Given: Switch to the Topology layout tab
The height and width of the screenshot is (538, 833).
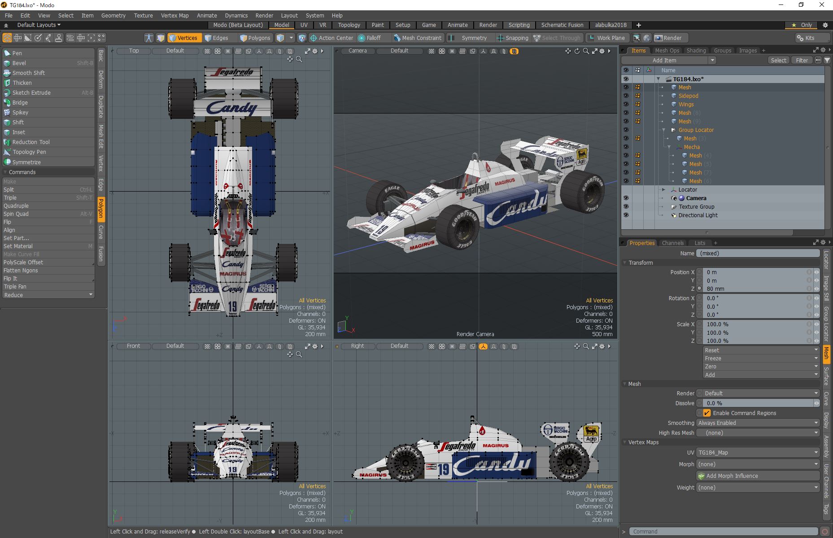Looking at the screenshot, I should tap(349, 25).
